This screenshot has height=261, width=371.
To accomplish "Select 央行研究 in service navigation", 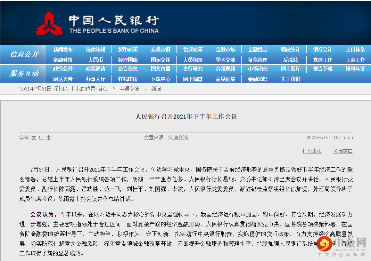I will pyautogui.click(x=193, y=69).
